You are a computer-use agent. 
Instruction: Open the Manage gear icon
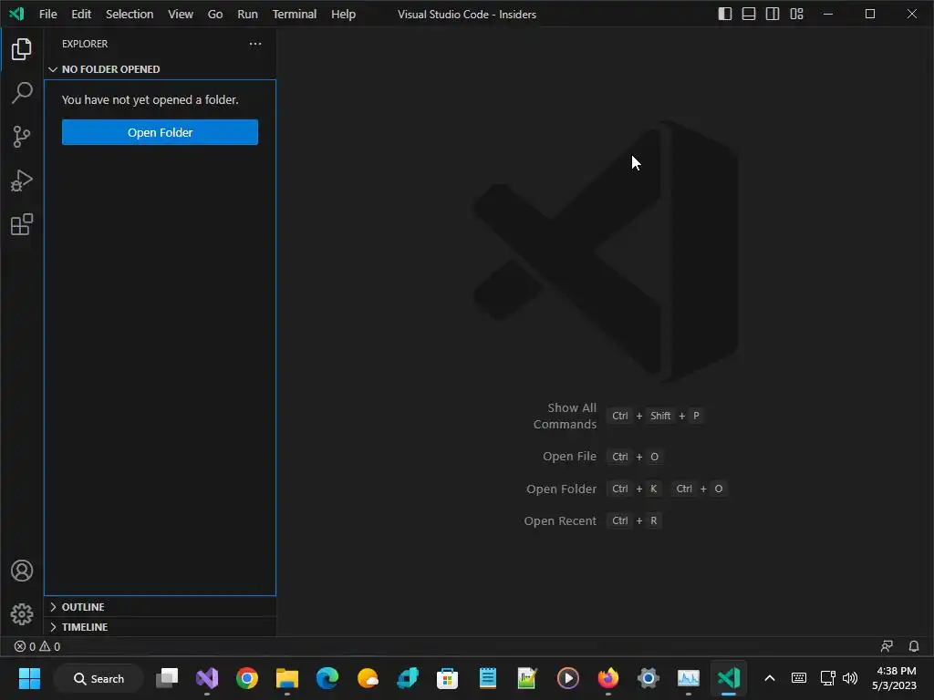(22, 614)
